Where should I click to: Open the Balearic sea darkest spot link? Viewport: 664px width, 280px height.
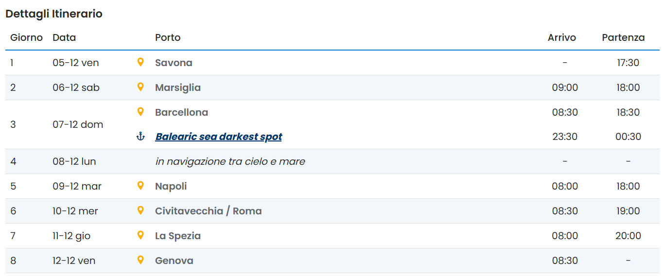[x=218, y=137]
